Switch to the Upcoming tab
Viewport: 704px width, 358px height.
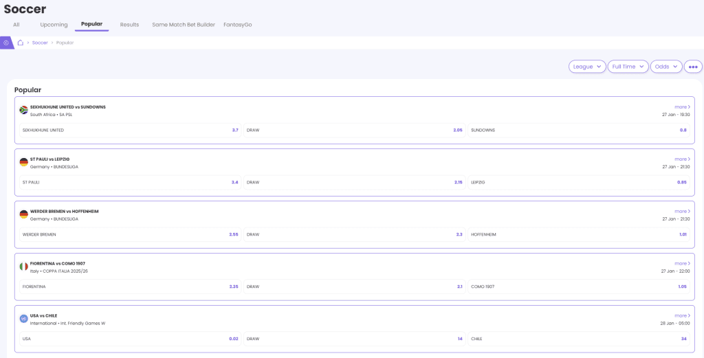tap(54, 25)
